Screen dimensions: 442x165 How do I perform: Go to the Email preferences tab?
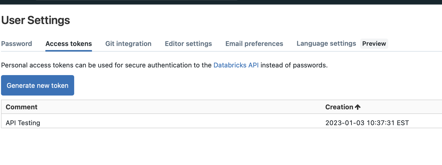(x=254, y=44)
